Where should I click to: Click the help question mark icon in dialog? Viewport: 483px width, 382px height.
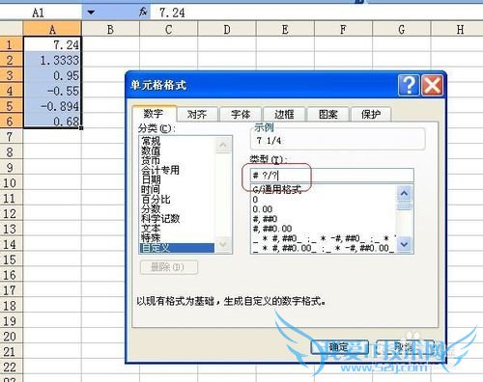point(409,85)
